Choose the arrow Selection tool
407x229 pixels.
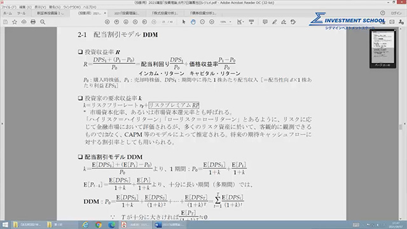tap(184, 22)
